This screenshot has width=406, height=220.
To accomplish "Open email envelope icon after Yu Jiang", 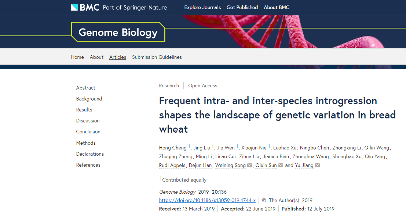I will click(x=318, y=165).
